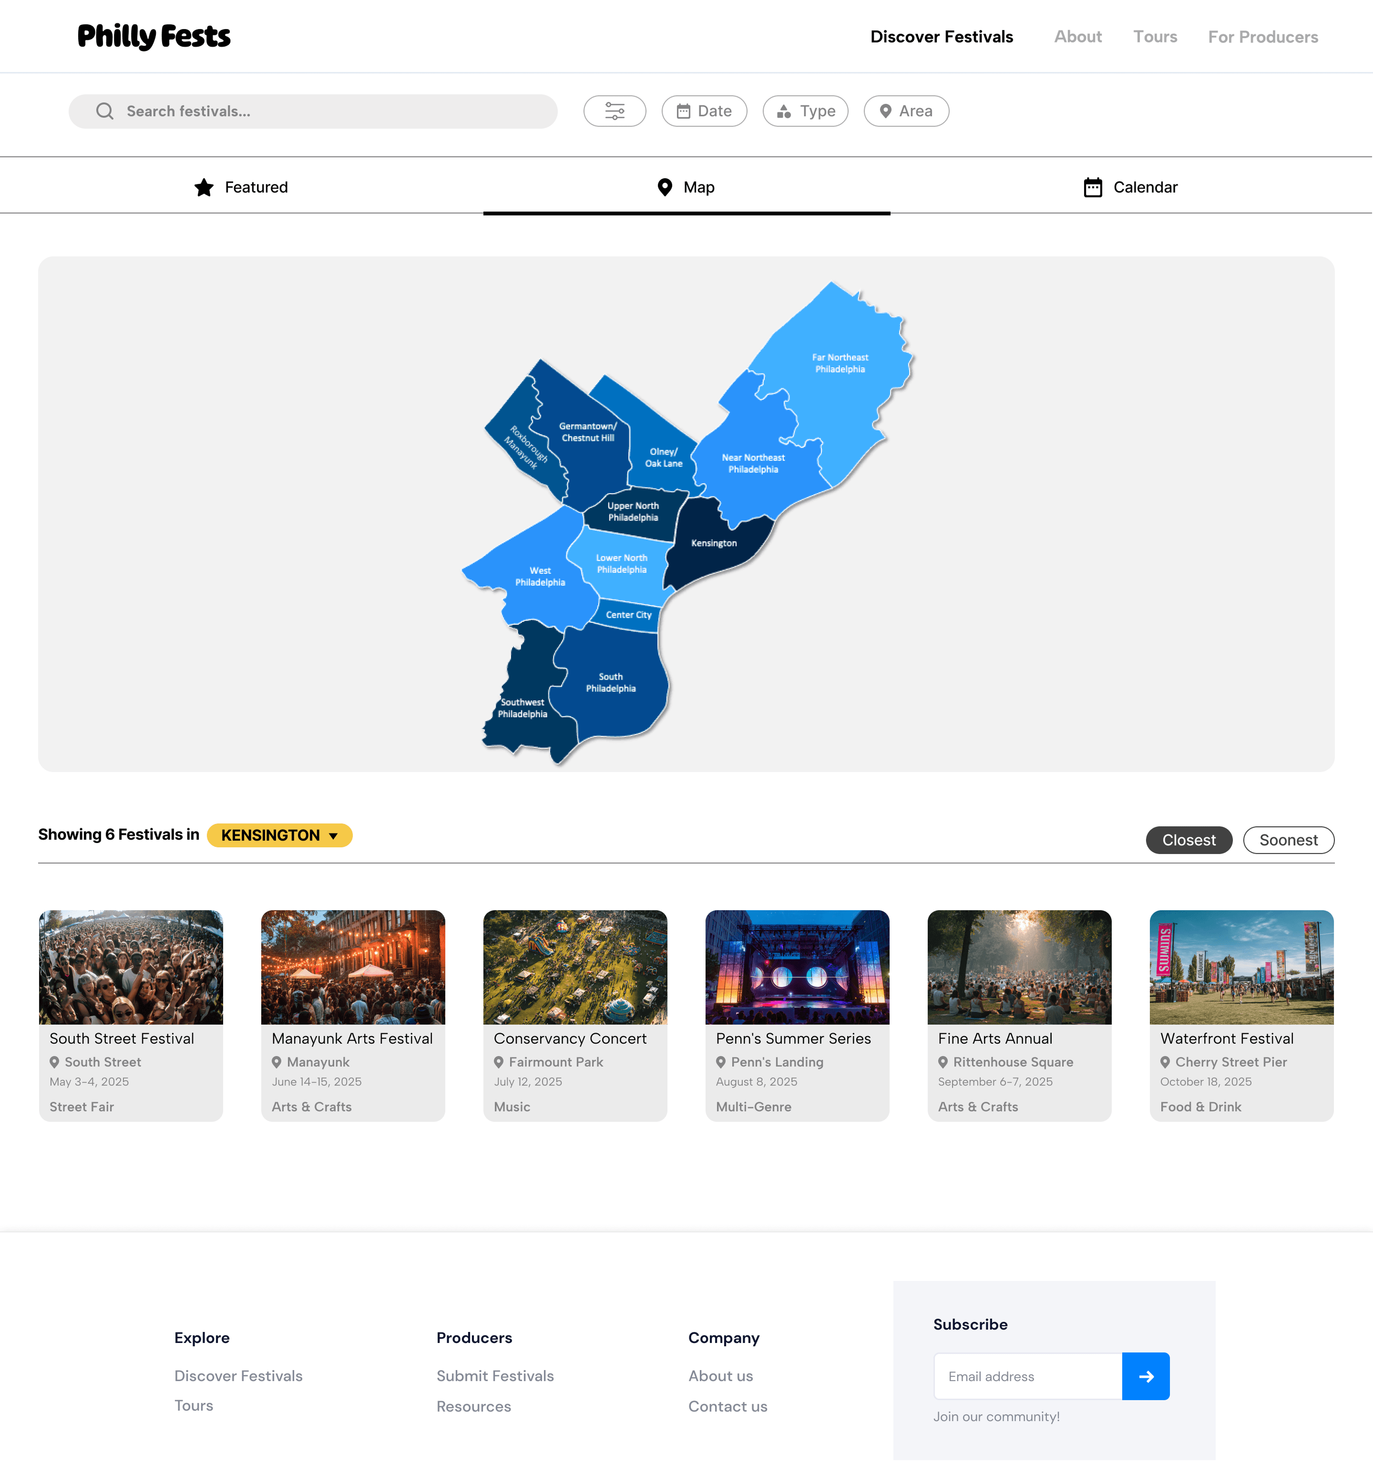Screen dimensions: 1373x1484
Task: Switch to the Featured tab
Action: 241,187
